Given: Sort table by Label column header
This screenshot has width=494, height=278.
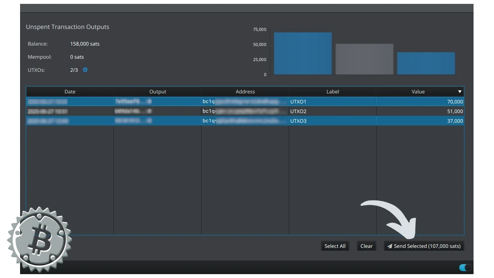Looking at the screenshot, I should [x=333, y=92].
